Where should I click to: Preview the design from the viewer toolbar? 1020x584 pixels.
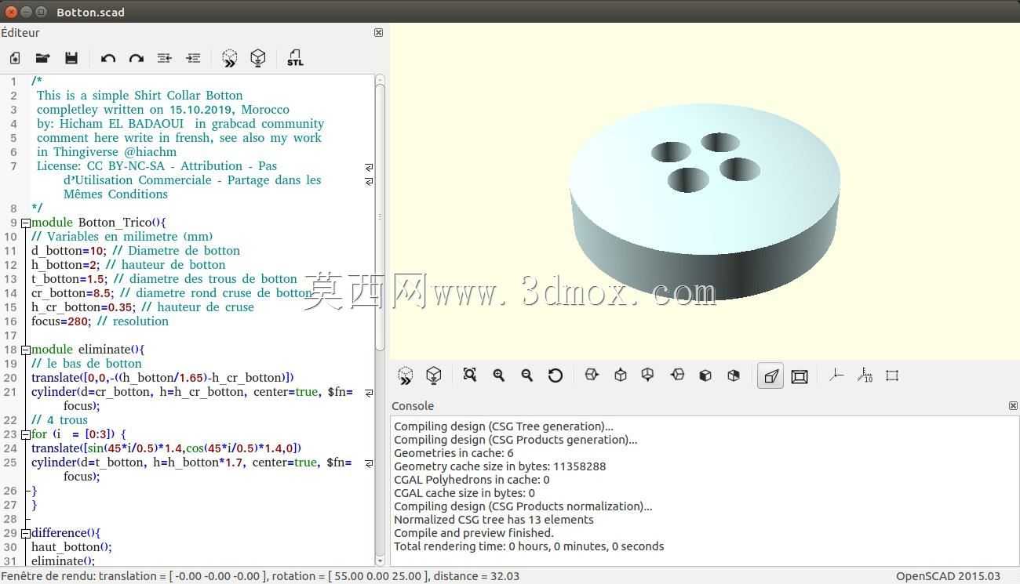(x=406, y=375)
